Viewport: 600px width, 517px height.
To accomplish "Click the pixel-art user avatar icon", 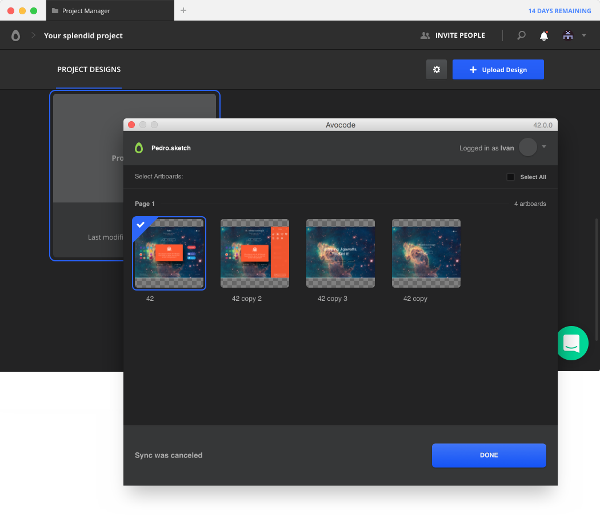I will (568, 35).
